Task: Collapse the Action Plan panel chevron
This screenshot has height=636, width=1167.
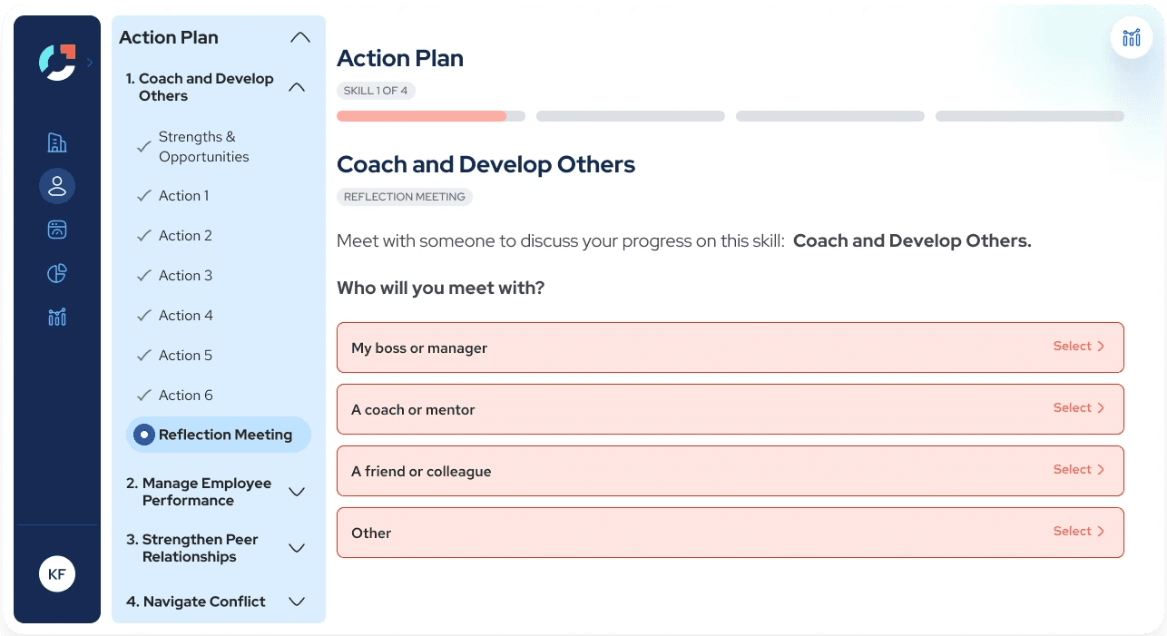Action: click(x=299, y=38)
